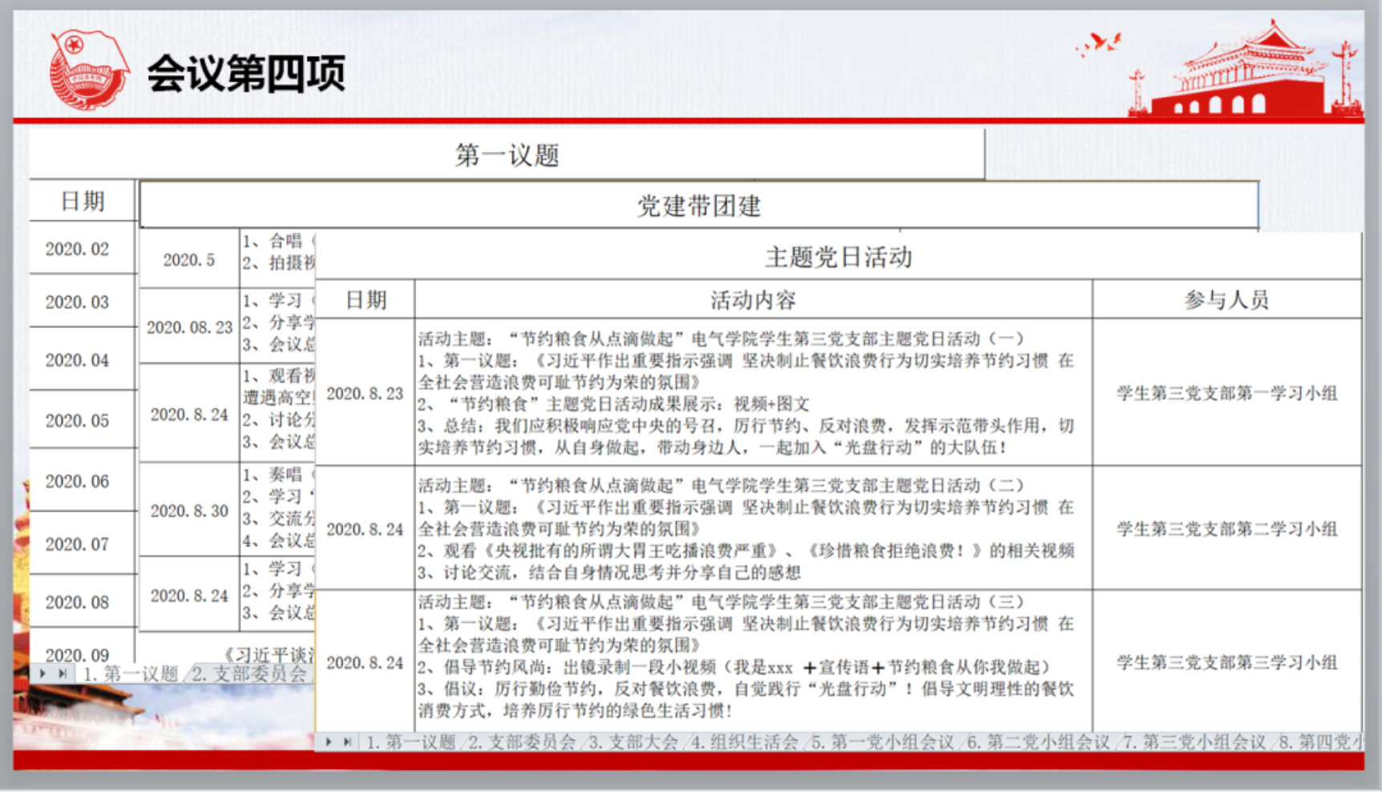Viewport: 1382px width, 793px height.
Task: Click the Communist Youth League emblem logo
Action: (88, 69)
